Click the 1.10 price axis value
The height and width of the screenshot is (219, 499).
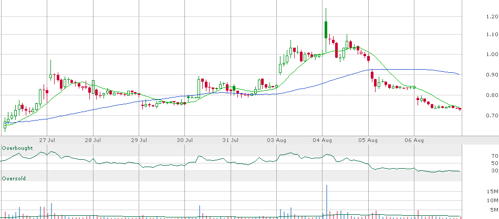tap(492, 34)
